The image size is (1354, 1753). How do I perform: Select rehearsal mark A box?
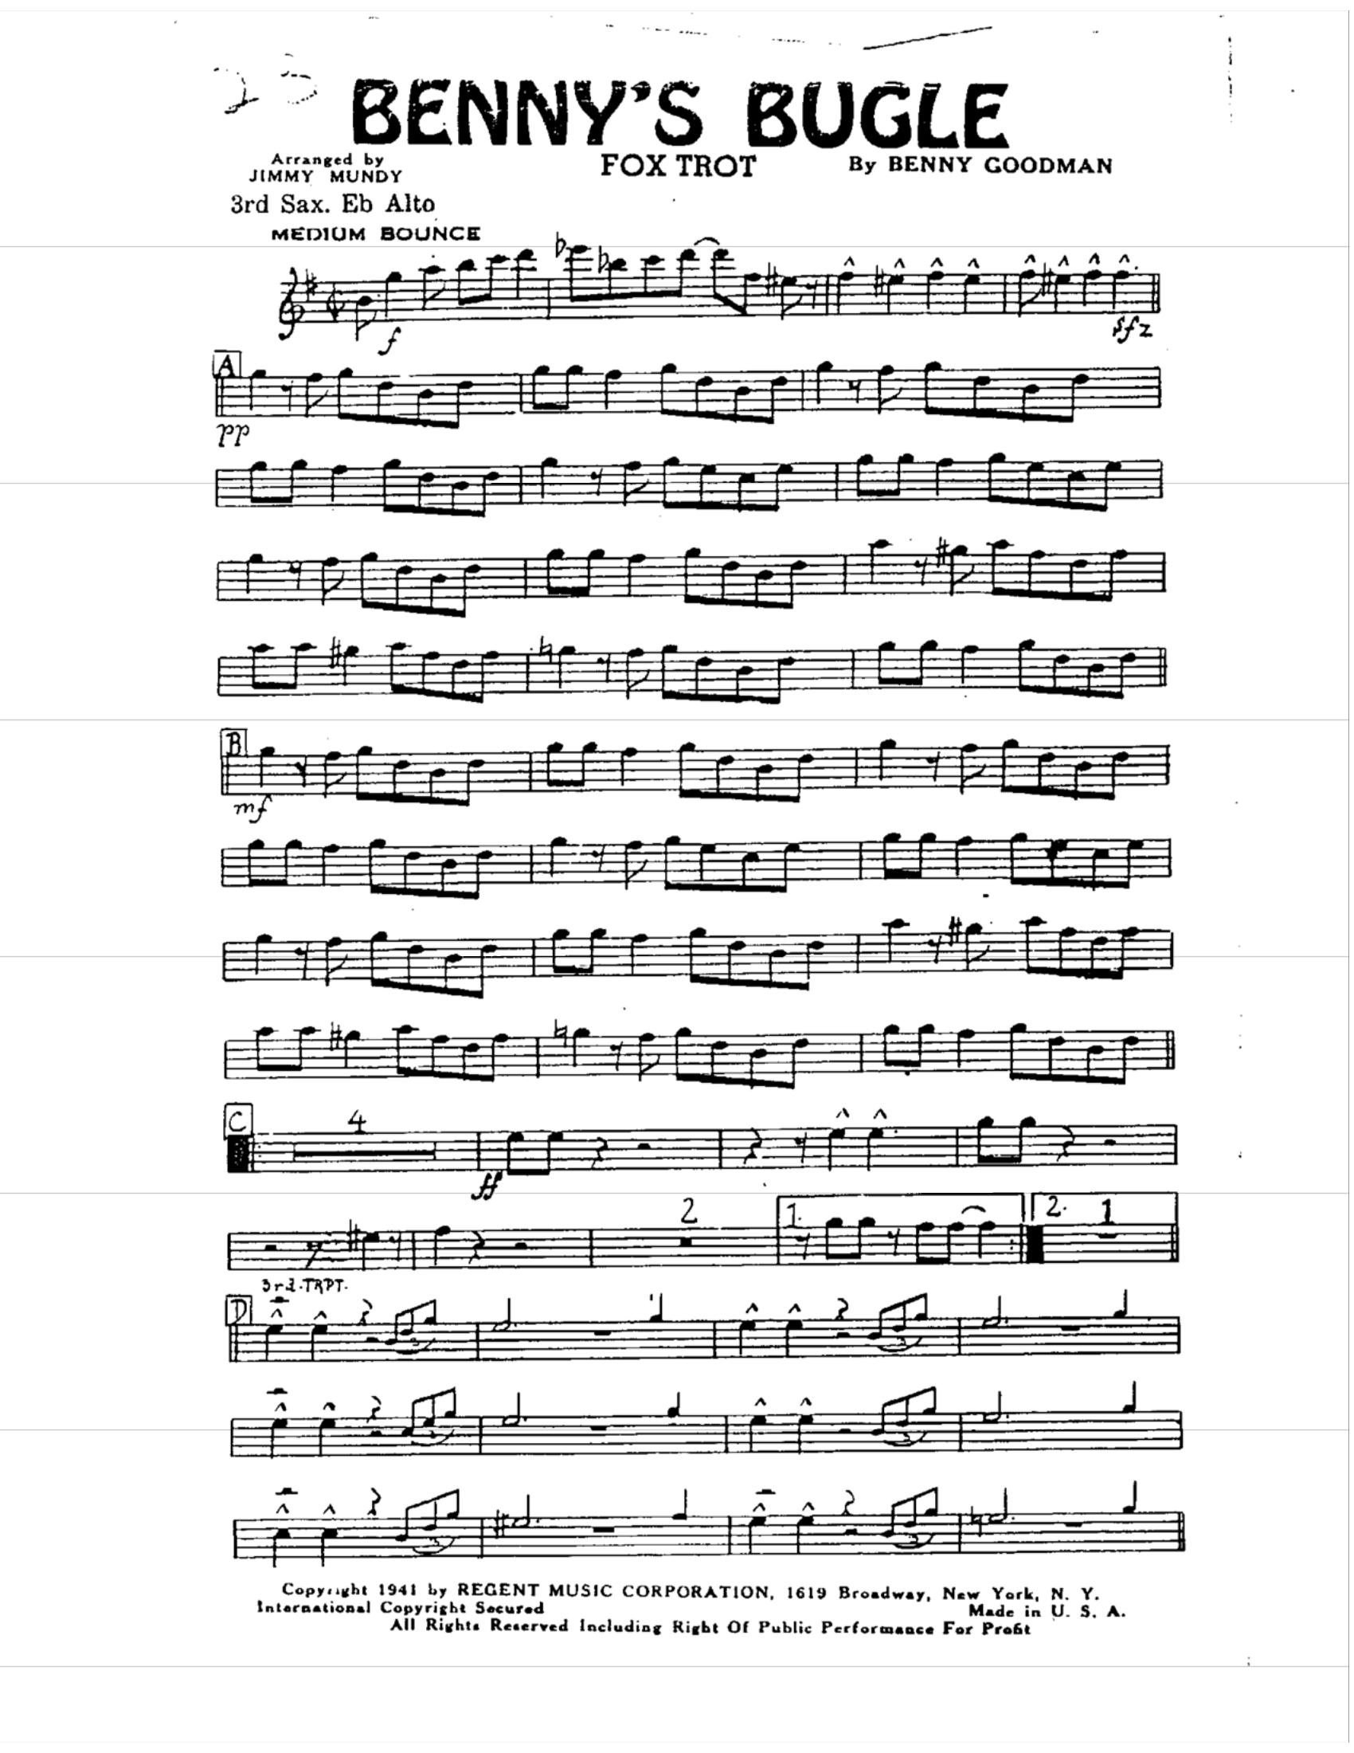click(227, 365)
